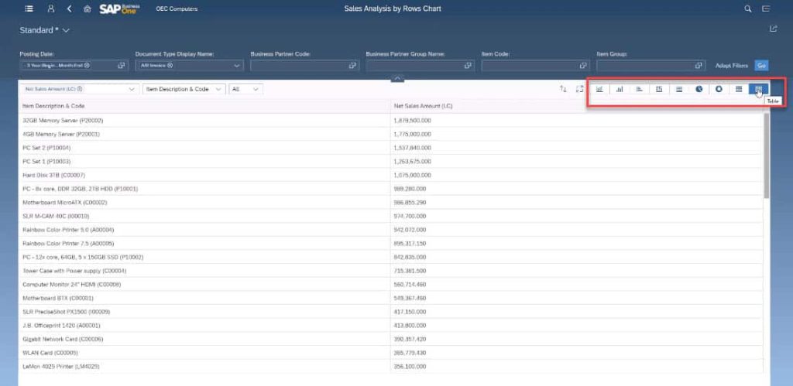793x386 pixels.
Task: Open value help for Item Group
Action: (x=699, y=65)
